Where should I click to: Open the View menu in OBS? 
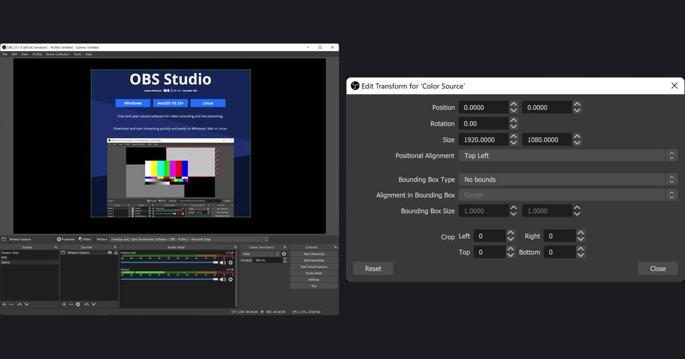click(25, 54)
